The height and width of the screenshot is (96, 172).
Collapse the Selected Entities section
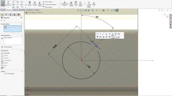pos(22,24)
